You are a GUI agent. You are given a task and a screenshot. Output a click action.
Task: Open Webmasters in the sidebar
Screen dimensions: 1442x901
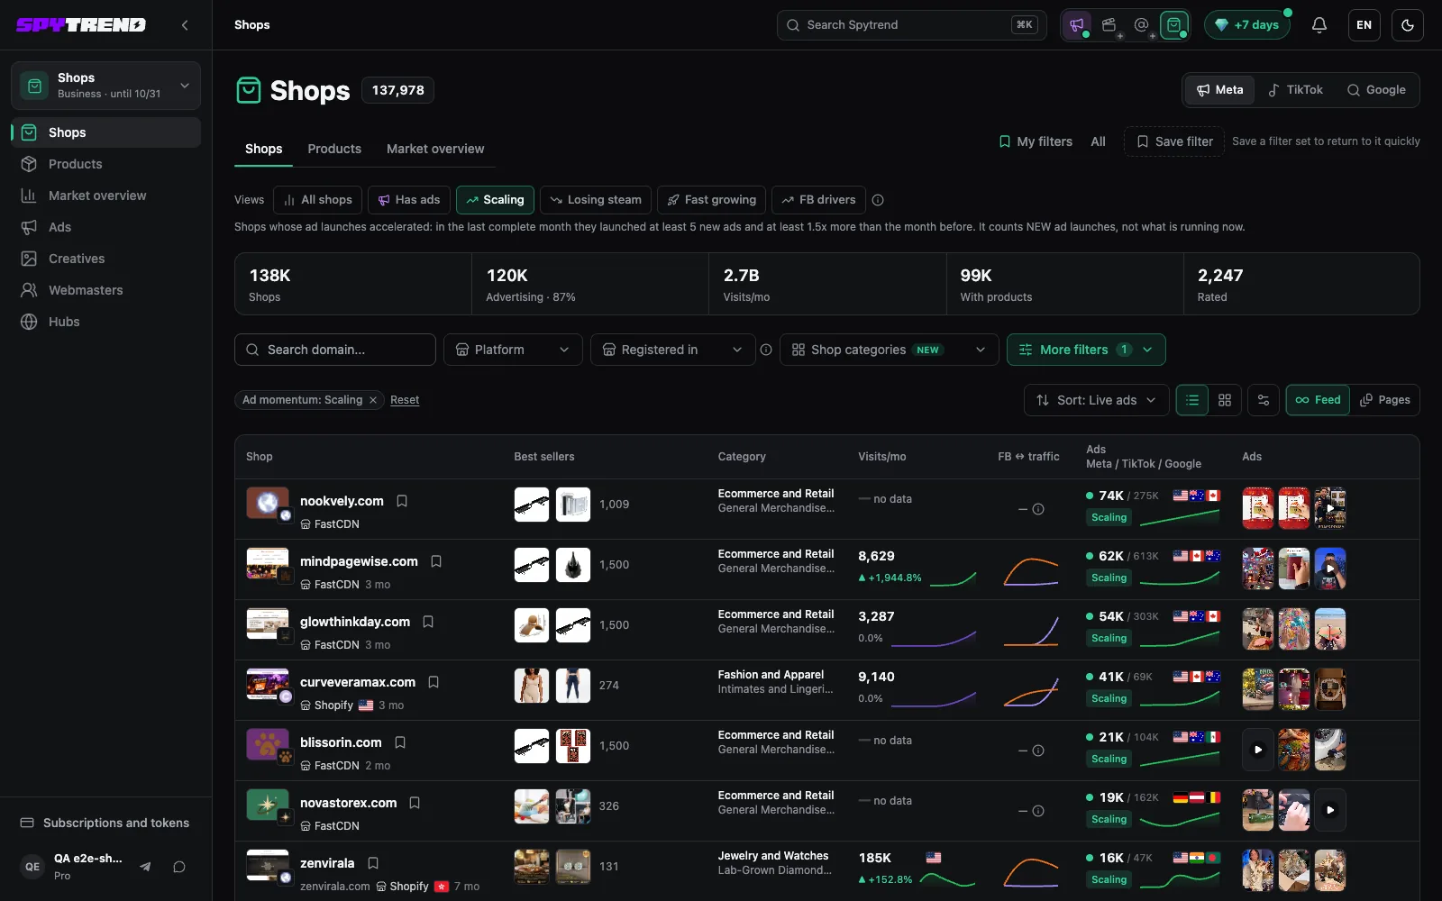(x=106, y=290)
